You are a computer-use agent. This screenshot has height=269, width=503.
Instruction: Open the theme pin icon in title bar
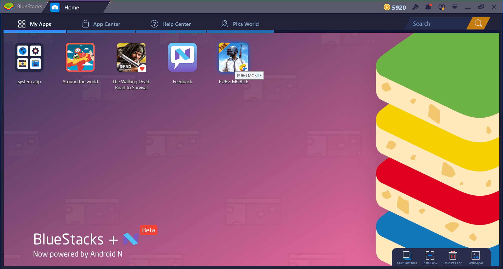pyautogui.click(x=415, y=7)
